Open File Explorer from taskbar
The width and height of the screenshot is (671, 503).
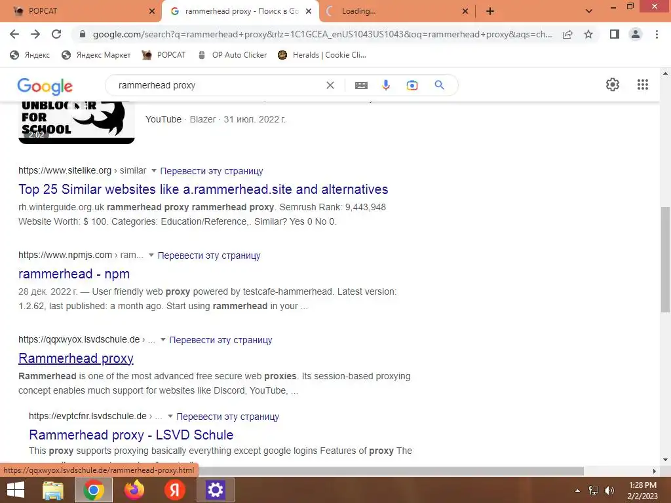click(x=53, y=490)
